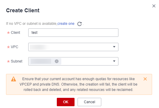Remove the selected subnet tag
Screen dimensions: 159x108
pyautogui.click(x=57, y=61)
